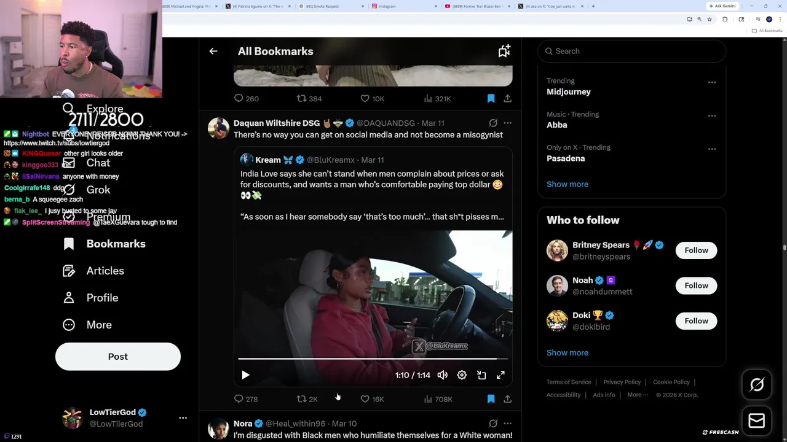Click the Post button
The image size is (787, 442).
tap(118, 357)
